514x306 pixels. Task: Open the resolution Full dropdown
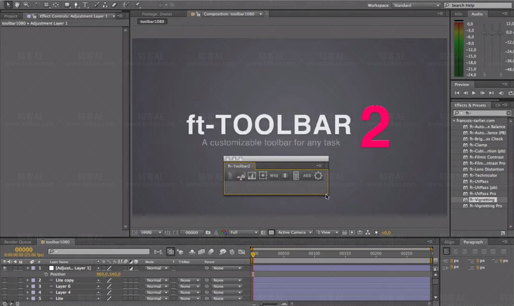coord(243,232)
